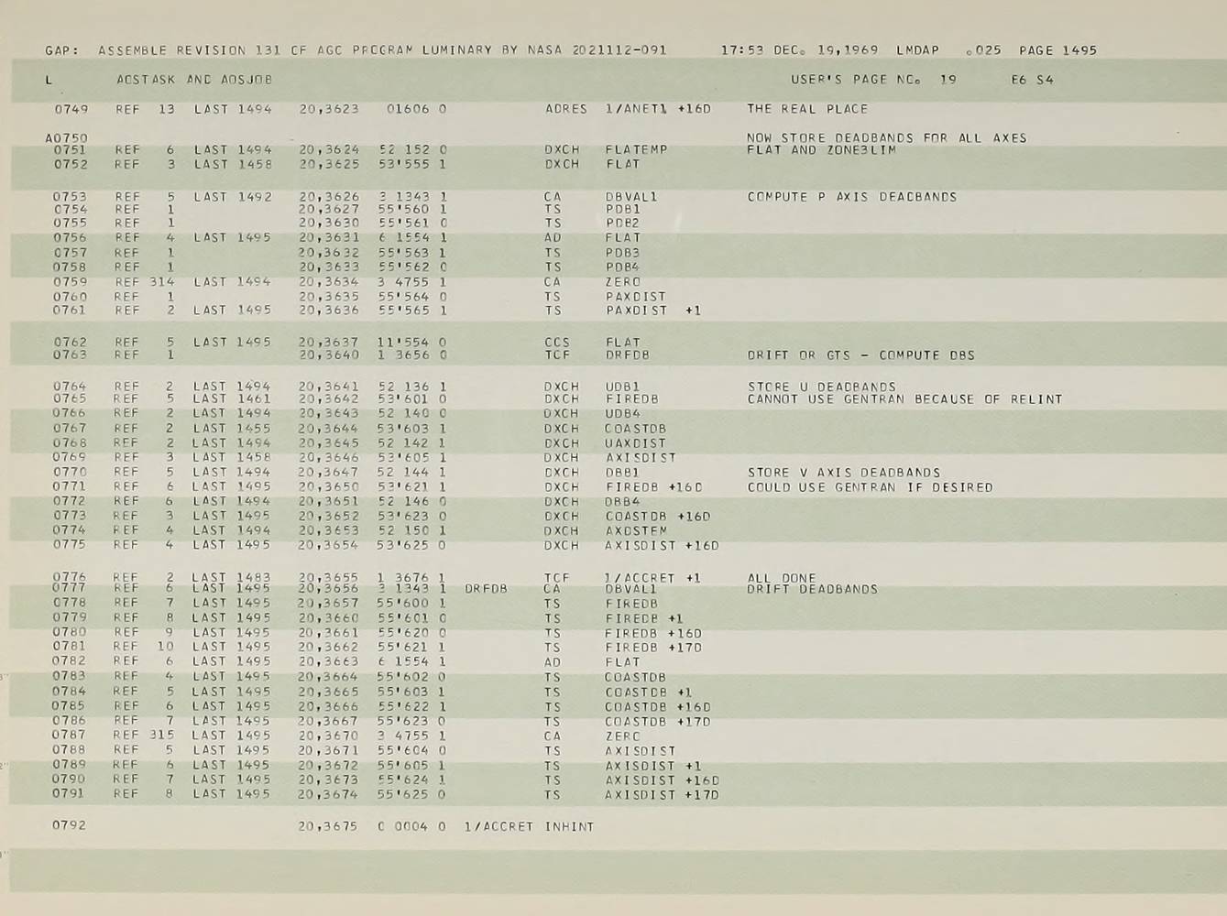The height and width of the screenshot is (916, 1227).
Task: Click line number "0792"
Action: (x=70, y=825)
